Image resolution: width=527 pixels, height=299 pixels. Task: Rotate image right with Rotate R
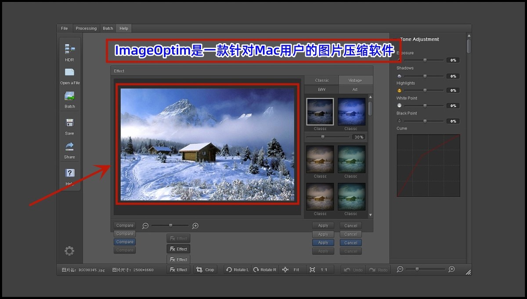pyautogui.click(x=264, y=270)
